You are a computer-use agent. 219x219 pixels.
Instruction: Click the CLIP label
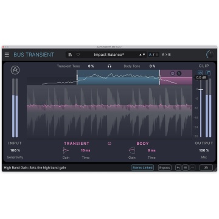coord(204,66)
